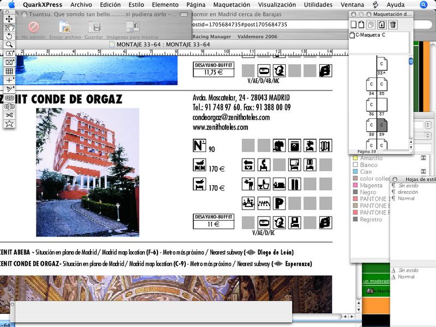436x327 pixels.
Task: Select the Tables tool
Action: coord(9,71)
